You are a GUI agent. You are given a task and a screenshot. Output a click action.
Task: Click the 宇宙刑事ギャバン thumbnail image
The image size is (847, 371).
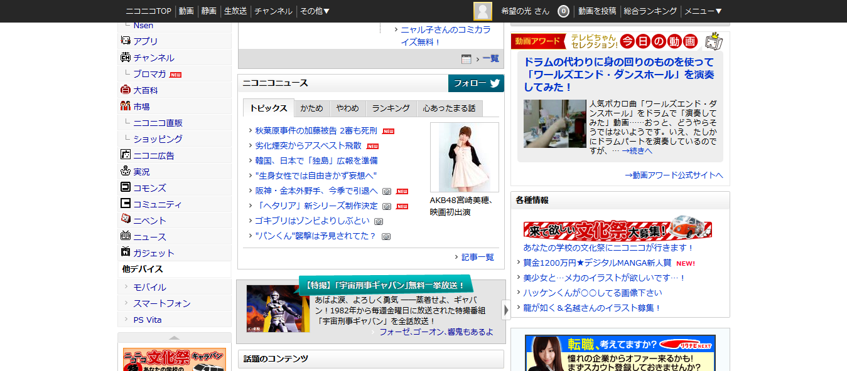pyautogui.click(x=278, y=308)
